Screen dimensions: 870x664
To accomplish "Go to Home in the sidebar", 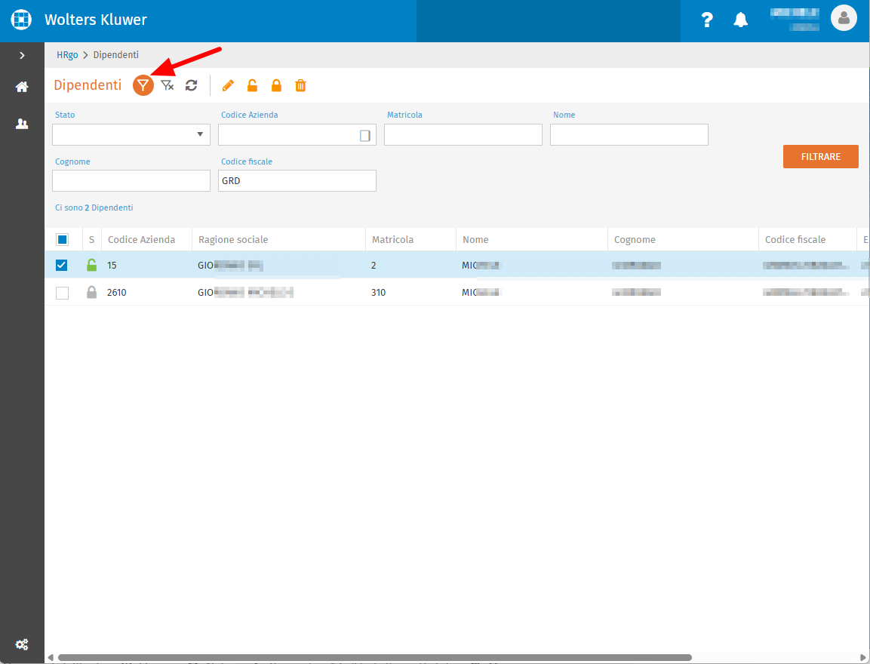I will point(22,87).
